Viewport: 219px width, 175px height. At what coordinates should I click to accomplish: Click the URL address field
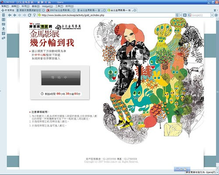click(x=106, y=15)
